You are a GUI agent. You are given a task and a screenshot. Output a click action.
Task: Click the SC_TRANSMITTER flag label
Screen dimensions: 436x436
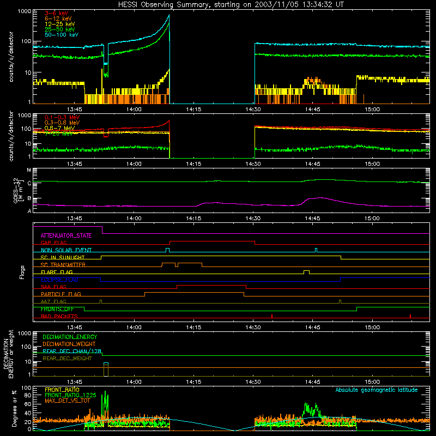pos(63,265)
